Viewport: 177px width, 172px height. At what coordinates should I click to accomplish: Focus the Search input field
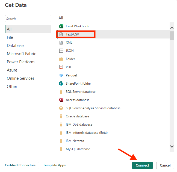pyautogui.click(x=28, y=19)
